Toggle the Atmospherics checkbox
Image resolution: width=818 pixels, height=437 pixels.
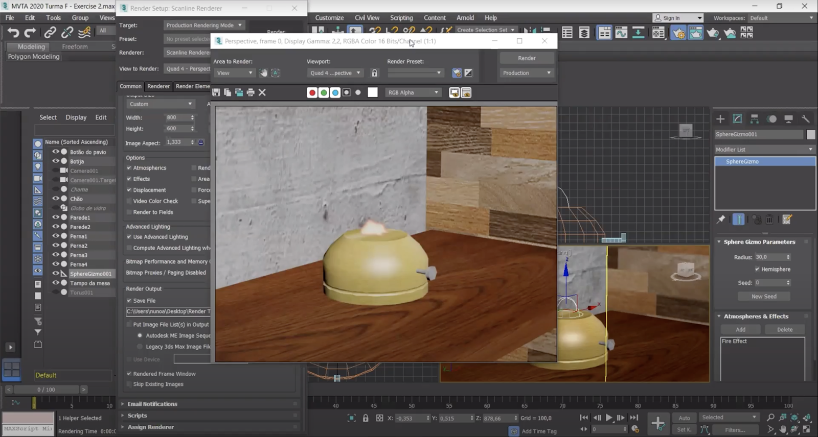click(129, 168)
